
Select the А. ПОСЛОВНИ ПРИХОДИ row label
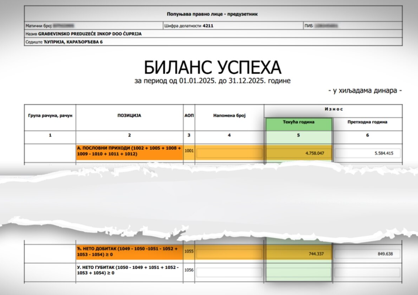(x=129, y=151)
